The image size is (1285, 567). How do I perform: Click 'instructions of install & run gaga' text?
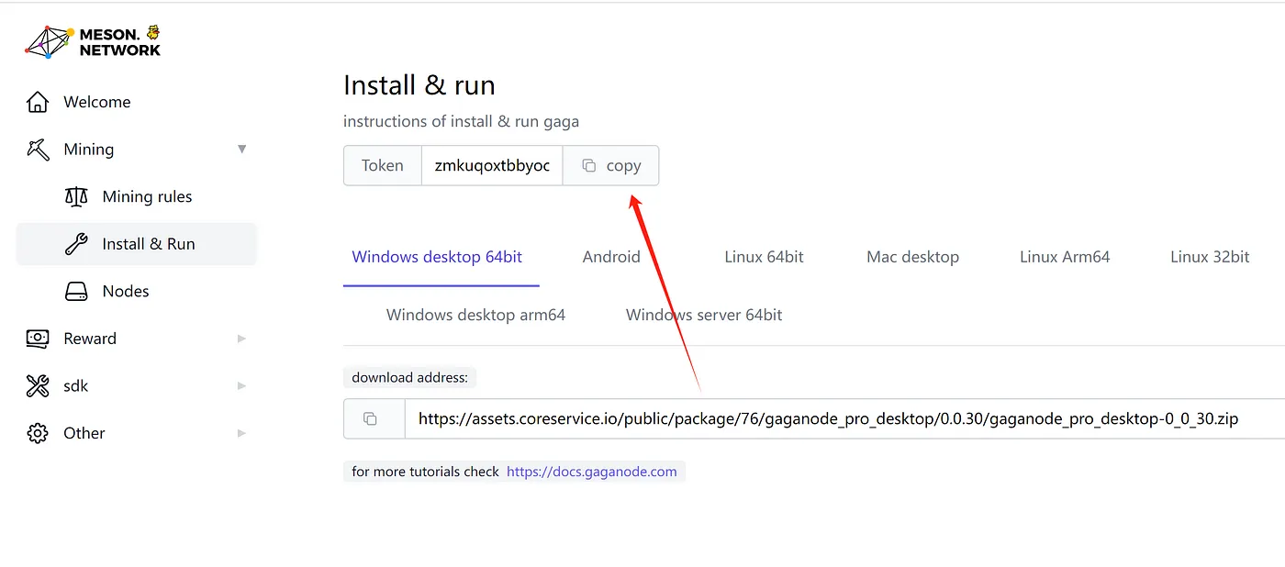point(461,121)
